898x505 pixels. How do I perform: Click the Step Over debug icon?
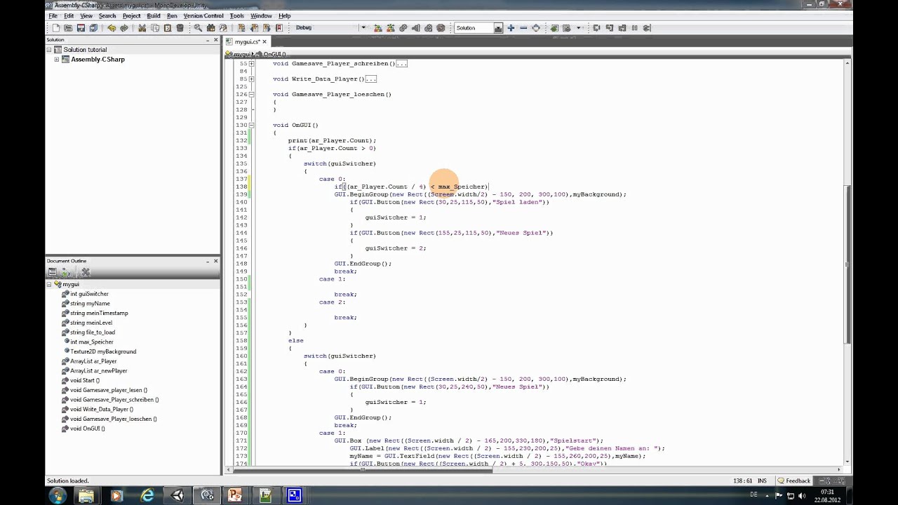(596, 28)
